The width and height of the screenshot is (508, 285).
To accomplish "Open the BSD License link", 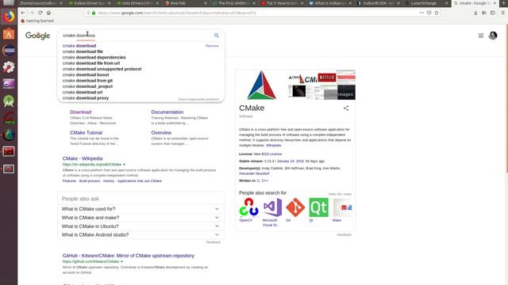I will coord(271,154).
